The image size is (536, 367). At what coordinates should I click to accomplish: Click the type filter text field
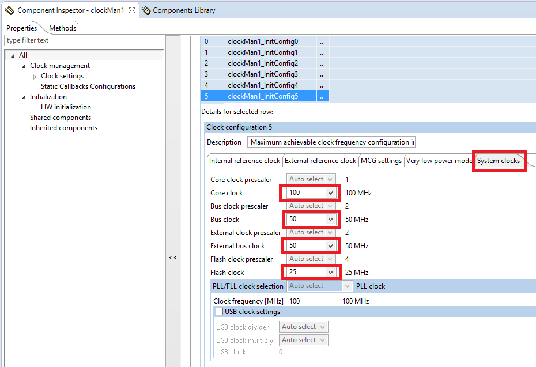[84, 40]
